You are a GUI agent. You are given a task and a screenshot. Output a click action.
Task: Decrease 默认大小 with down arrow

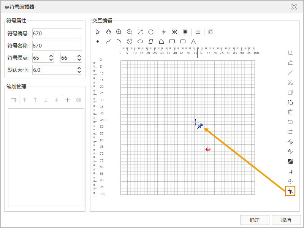(79, 72)
